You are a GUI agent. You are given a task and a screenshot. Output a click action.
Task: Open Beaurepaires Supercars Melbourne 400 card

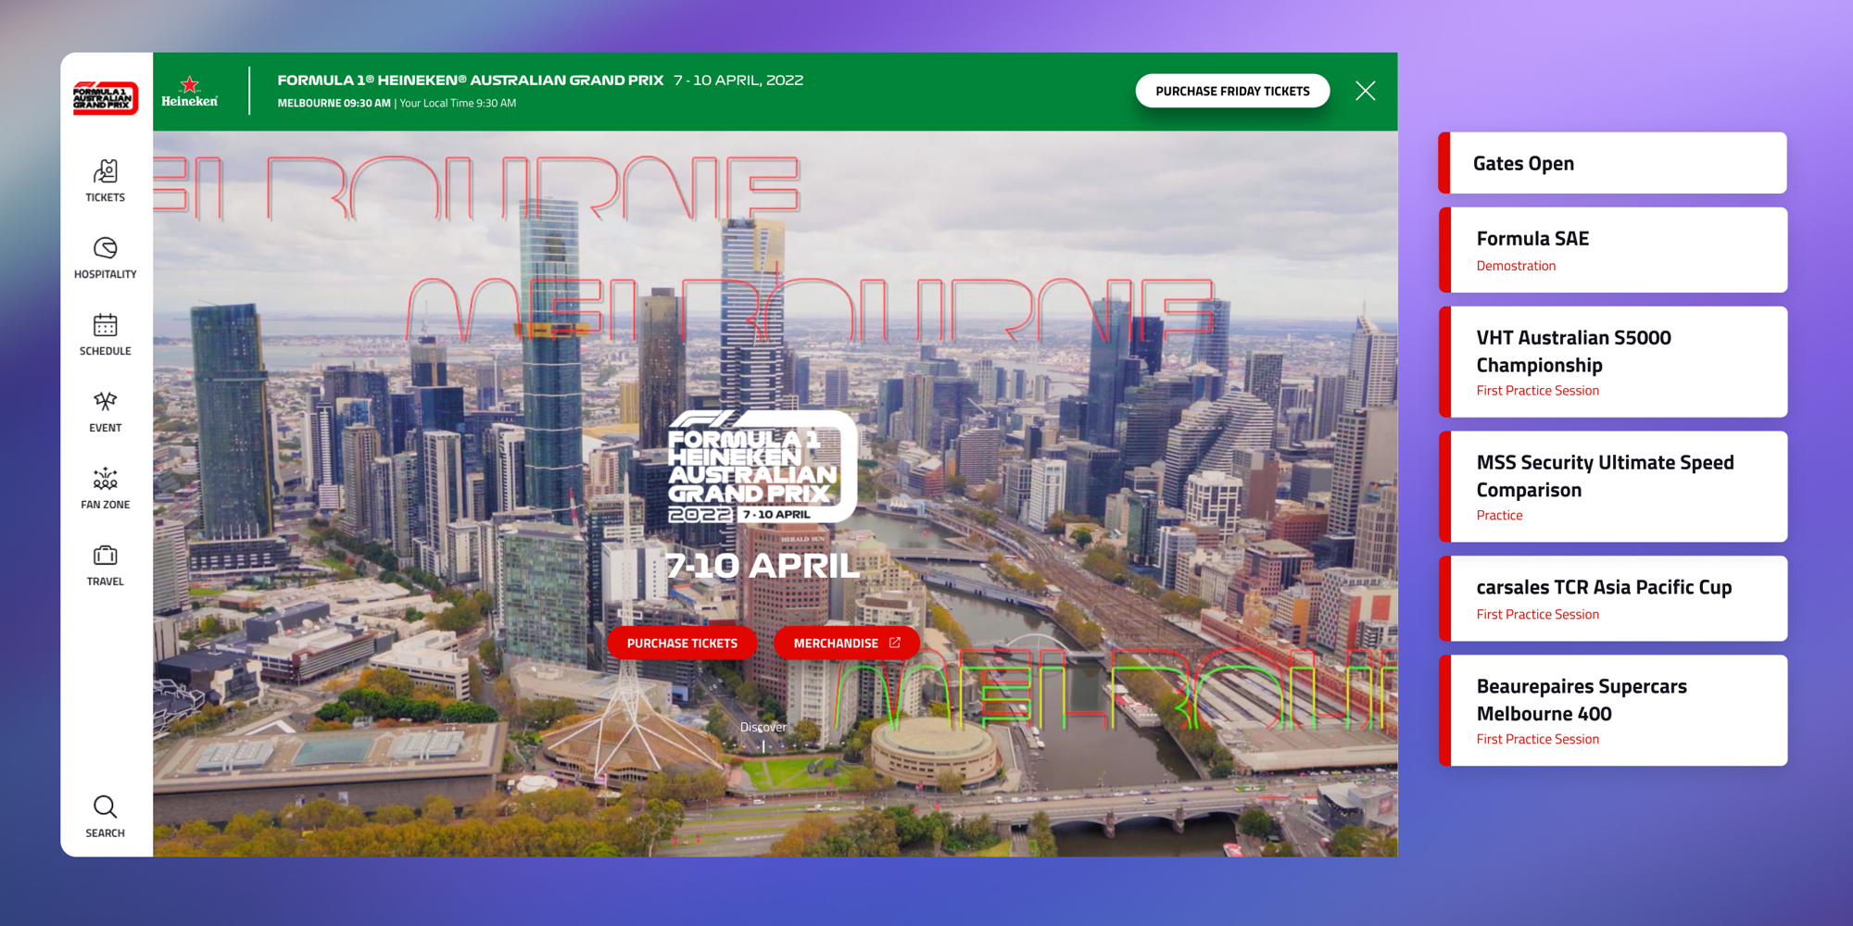coord(1613,710)
